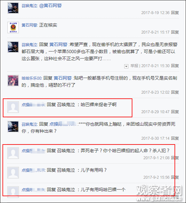Click 回复 next to 2017-8-23 12:02
This screenshot has width=186, height=203.
pyautogui.click(x=175, y=92)
